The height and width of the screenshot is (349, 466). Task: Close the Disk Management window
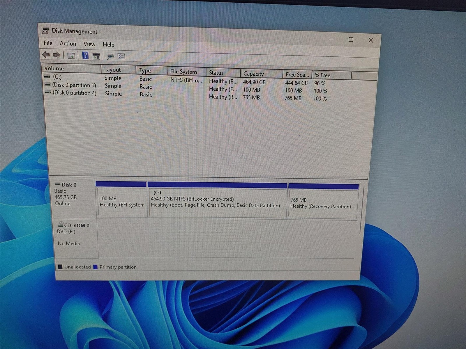coord(371,40)
